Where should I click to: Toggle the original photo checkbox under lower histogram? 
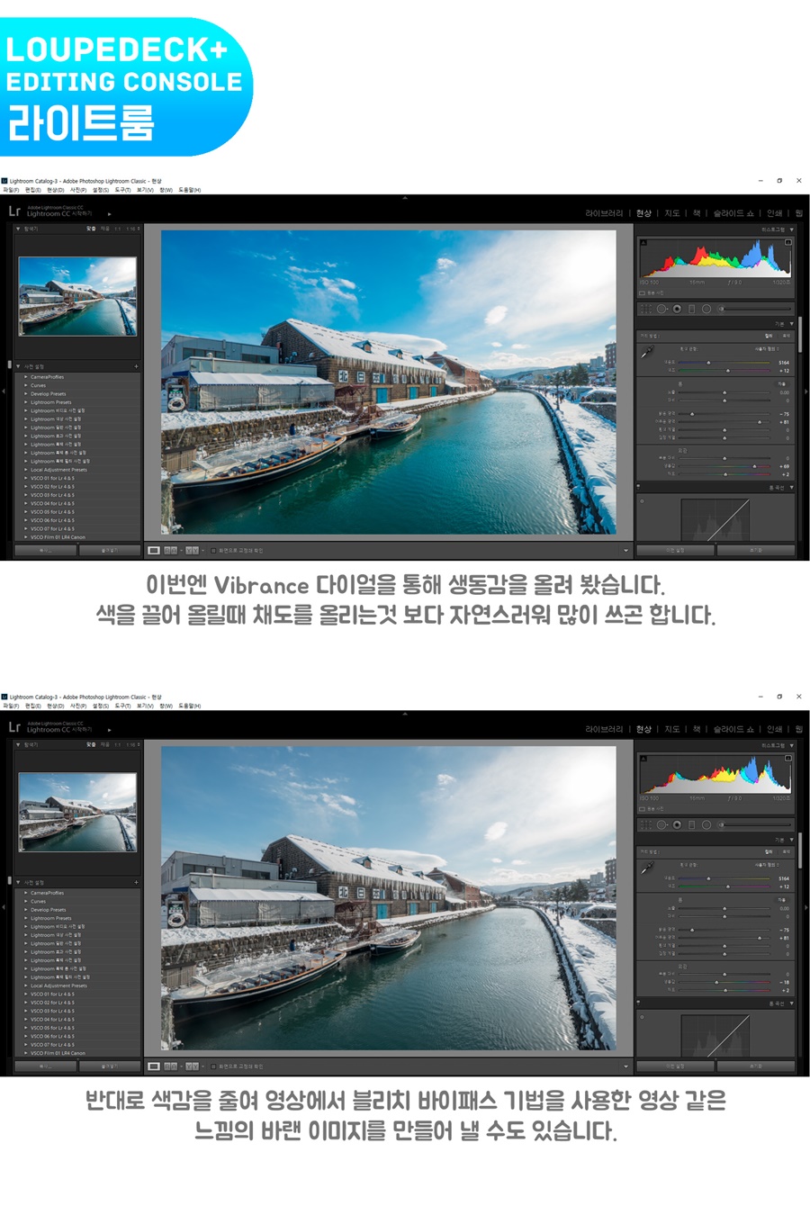click(642, 808)
